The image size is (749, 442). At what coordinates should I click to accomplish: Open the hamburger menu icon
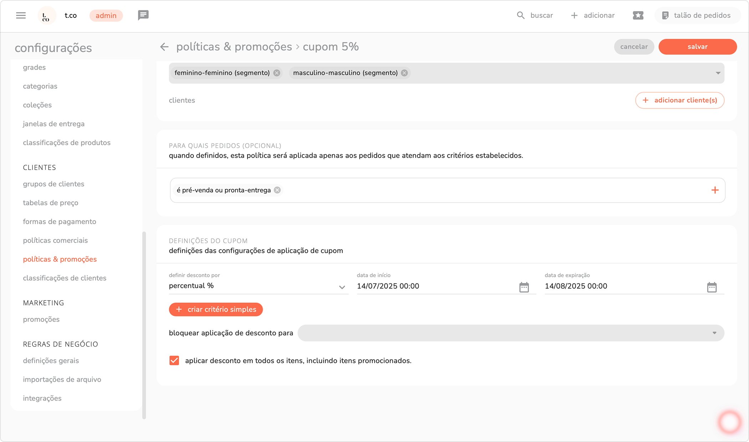point(21,15)
